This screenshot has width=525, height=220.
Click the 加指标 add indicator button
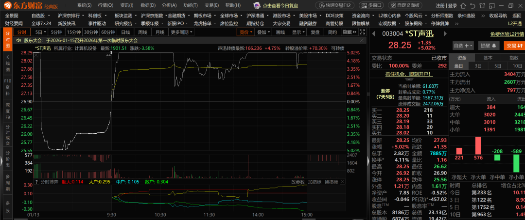pyautogui.click(x=315, y=182)
